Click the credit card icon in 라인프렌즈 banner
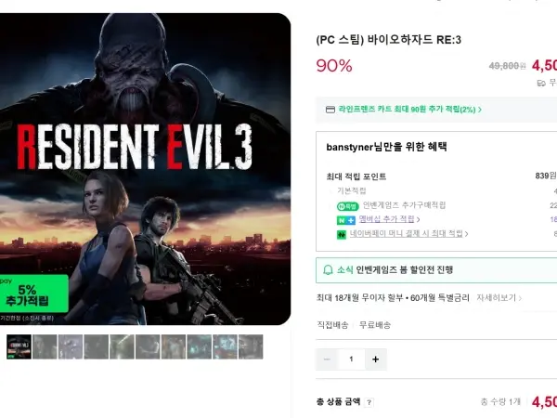557x418 pixels. 330,110
